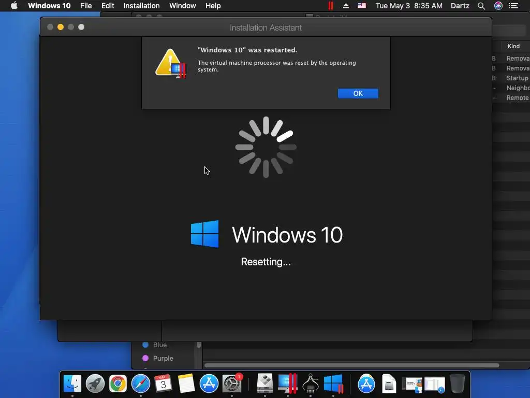Launch Google Chrome from the Dock

(x=117, y=383)
